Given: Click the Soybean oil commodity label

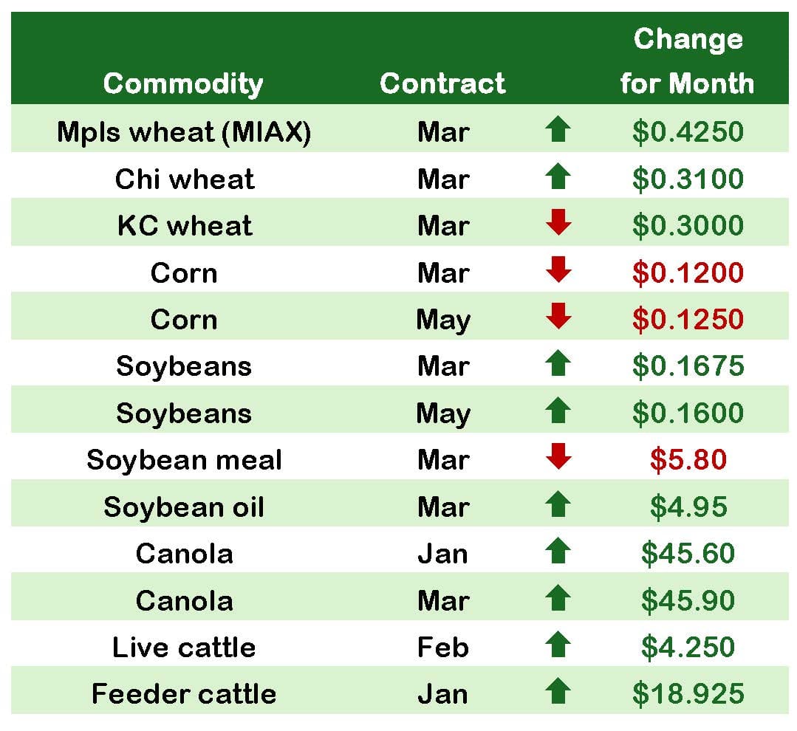Looking at the screenshot, I should tap(184, 507).
